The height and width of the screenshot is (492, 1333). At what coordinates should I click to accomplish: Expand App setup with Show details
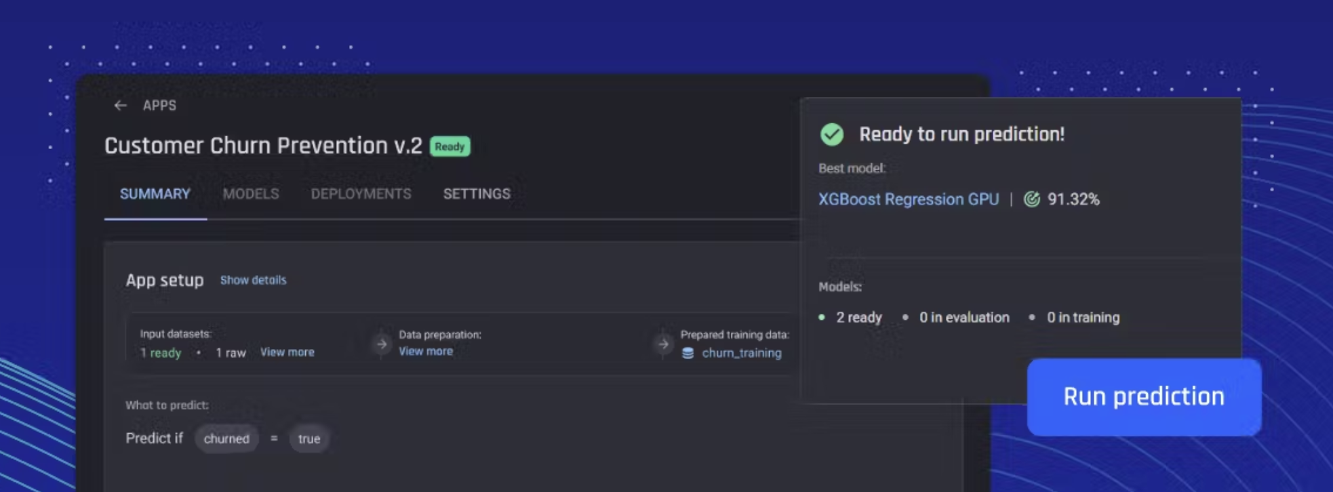tap(253, 280)
